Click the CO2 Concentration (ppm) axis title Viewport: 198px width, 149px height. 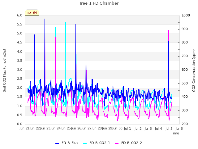(x=194, y=70)
